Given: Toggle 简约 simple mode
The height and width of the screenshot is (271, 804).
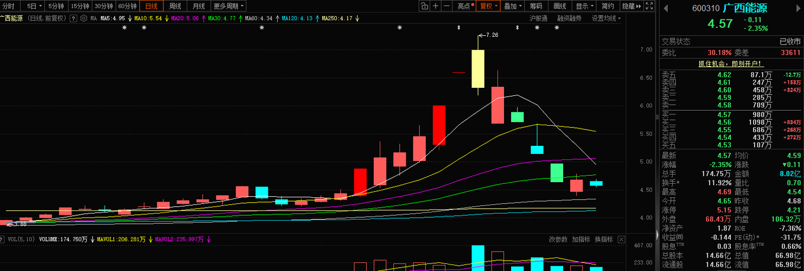Looking at the screenshot, I should [608, 6].
